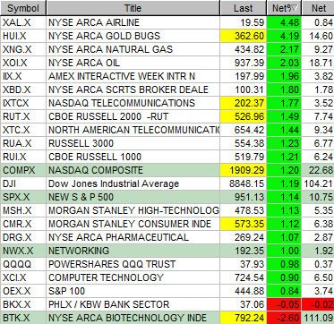Select the Dow Jones Industrial Average row
Image resolution: width=334 pixels, height=324 pixels.
coord(167,183)
